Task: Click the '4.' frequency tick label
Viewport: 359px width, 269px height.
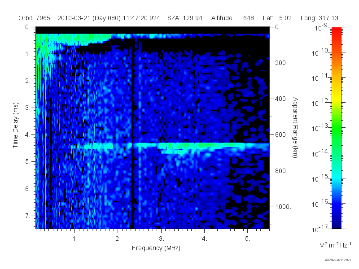Action: (x=205, y=239)
